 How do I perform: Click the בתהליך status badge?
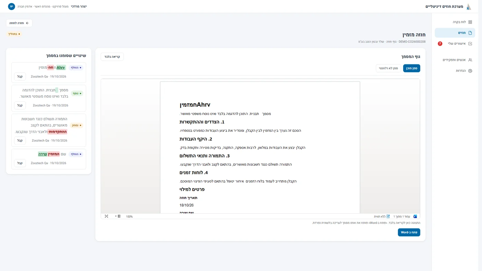point(14,34)
